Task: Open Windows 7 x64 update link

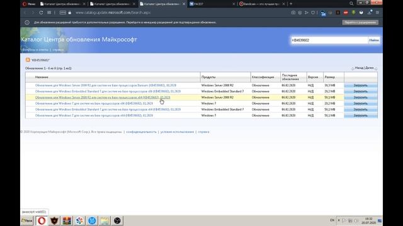Action: point(94,116)
